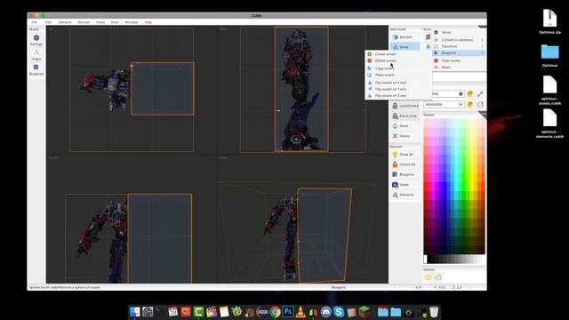Select Clear voxels in the voxel menu

(x=459, y=60)
